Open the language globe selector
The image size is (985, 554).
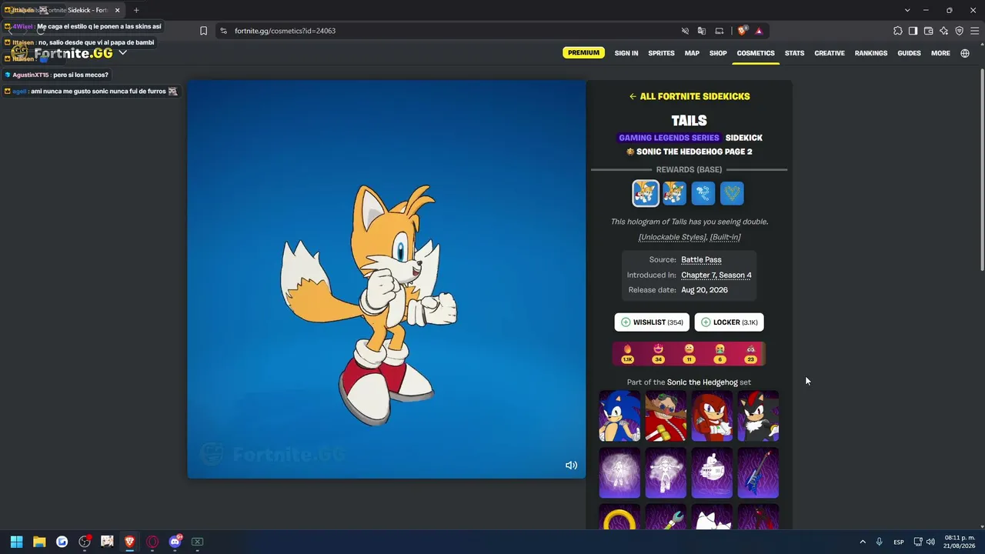tap(965, 53)
